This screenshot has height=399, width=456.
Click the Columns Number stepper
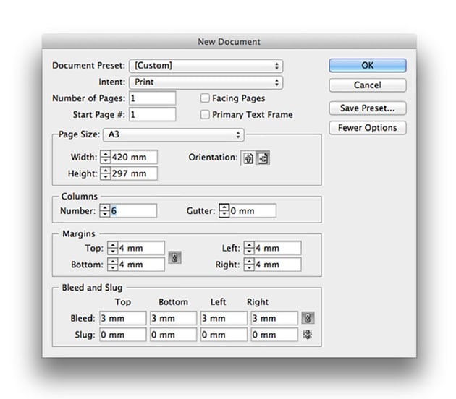(x=104, y=210)
